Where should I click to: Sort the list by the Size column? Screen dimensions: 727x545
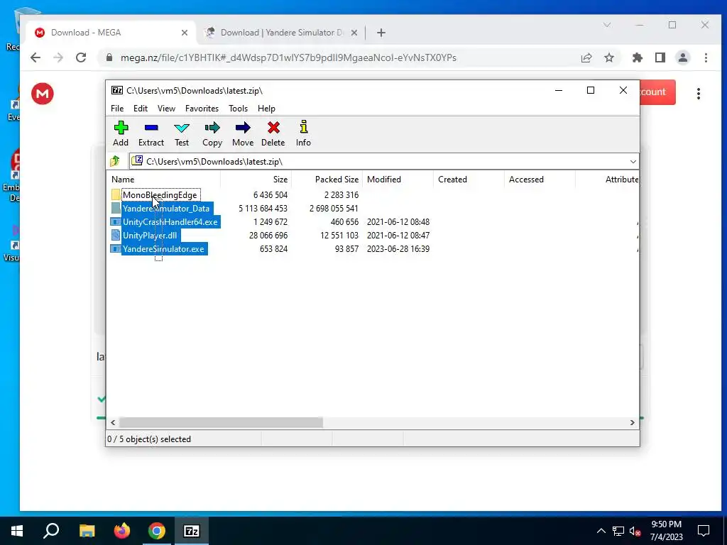tap(256, 180)
